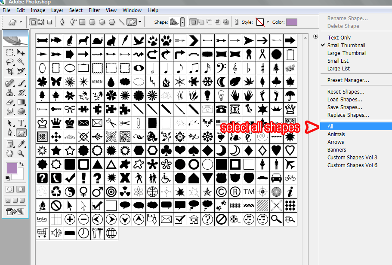Image resolution: width=392 pixels, height=265 pixels.
Task: Click the purple Color swatch in options bar
Action: tap(291, 22)
